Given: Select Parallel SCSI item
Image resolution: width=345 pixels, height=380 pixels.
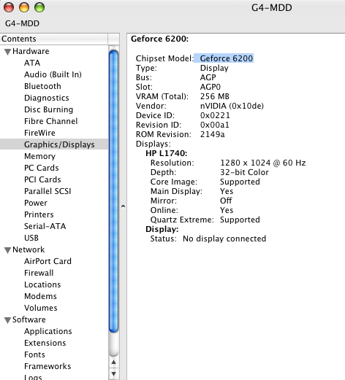Looking at the screenshot, I should [48, 191].
